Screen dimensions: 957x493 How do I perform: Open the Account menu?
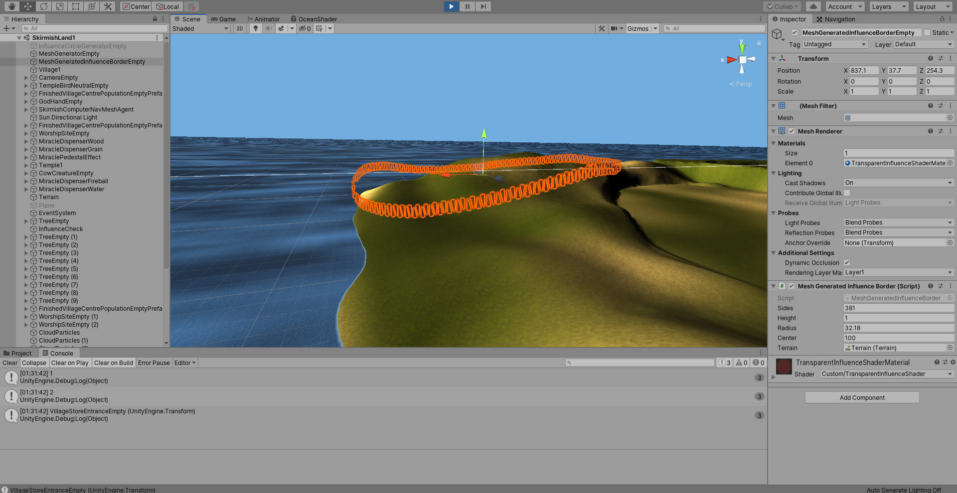[x=845, y=6]
